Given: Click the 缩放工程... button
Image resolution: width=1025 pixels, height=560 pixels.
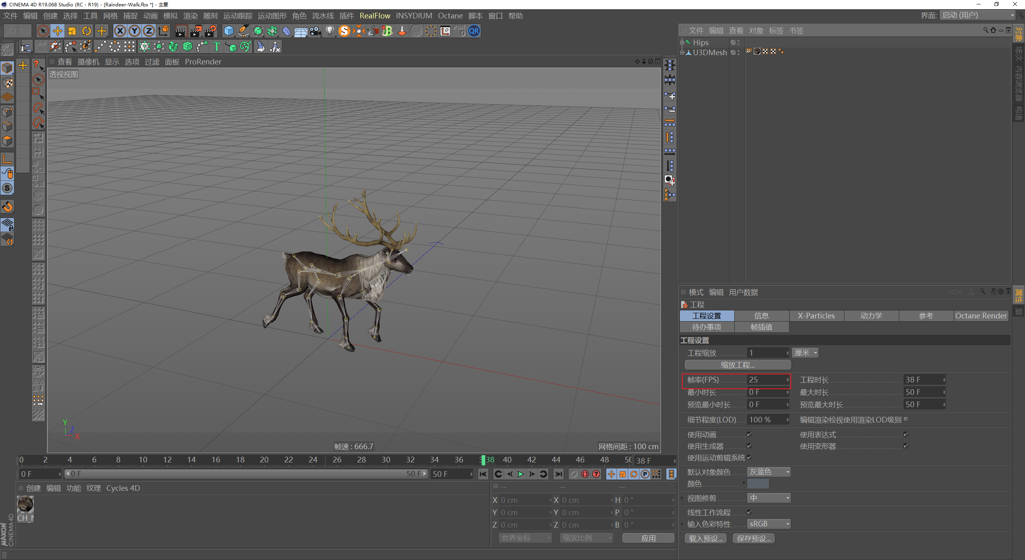Looking at the screenshot, I should [x=738, y=365].
